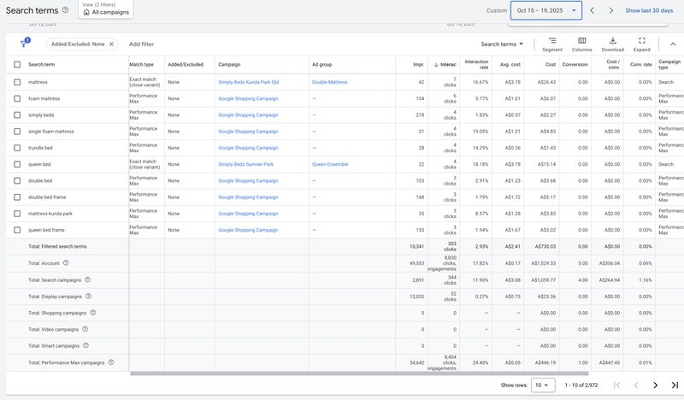Viewport: 684px width, 400px height.
Task: Open help icon for Total: Account
Action: point(66,263)
